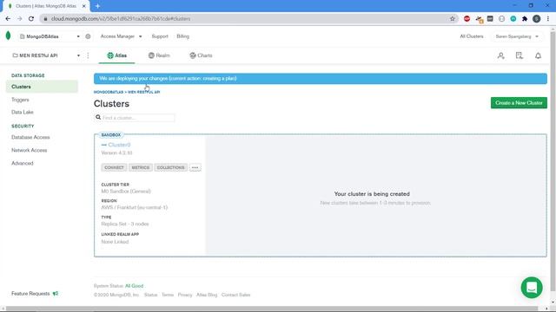Open the activity feed icon
Image resolution: width=556 pixels, height=312 pixels.
[520, 55]
